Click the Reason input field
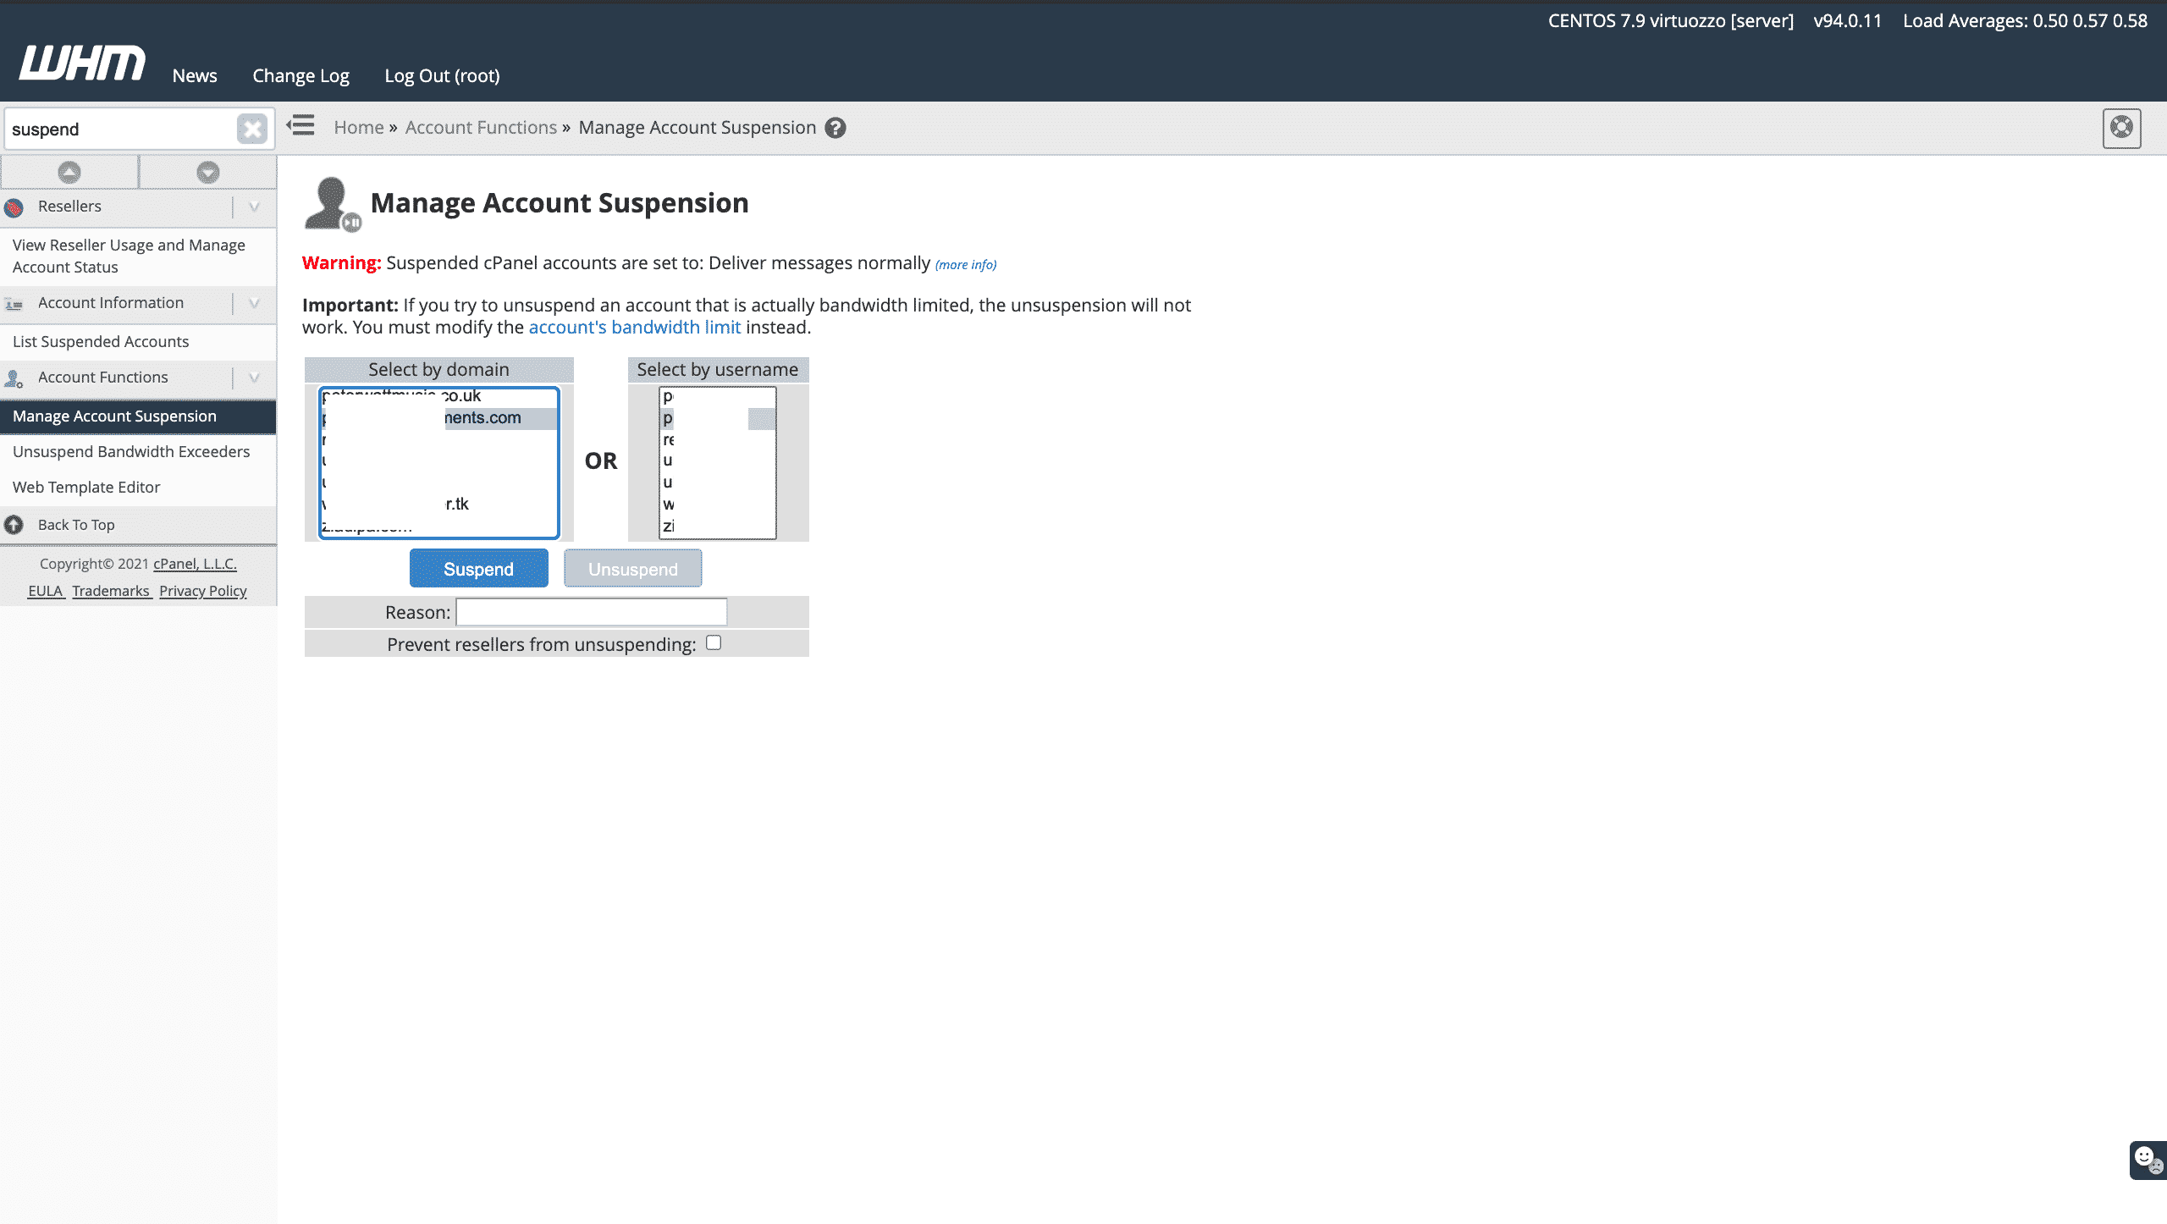 (x=591, y=612)
